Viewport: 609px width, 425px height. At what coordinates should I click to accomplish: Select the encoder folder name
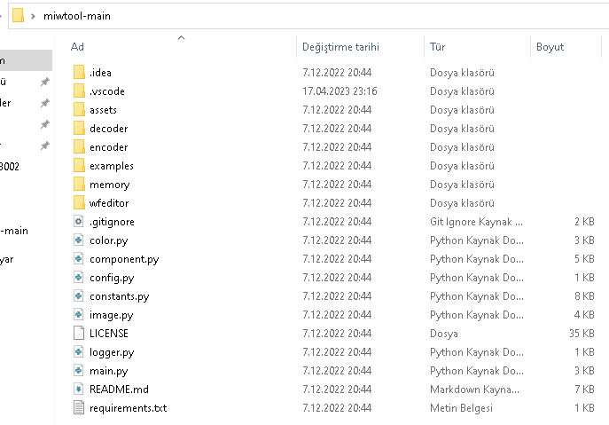(109, 147)
